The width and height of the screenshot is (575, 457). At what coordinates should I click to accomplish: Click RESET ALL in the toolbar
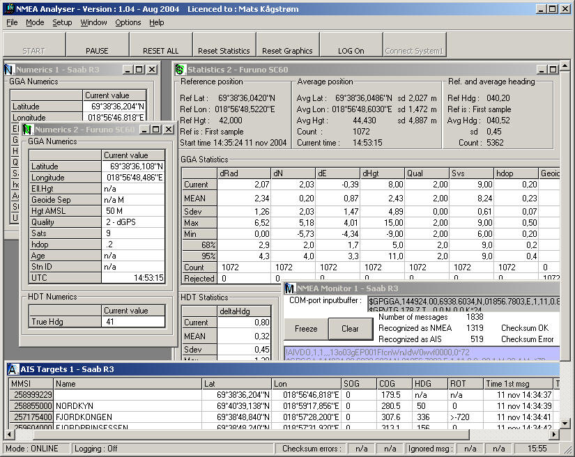pyautogui.click(x=160, y=45)
